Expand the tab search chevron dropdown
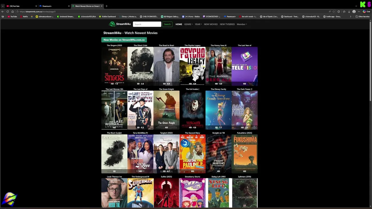Screen dimensions: 372x209 point(3,6)
